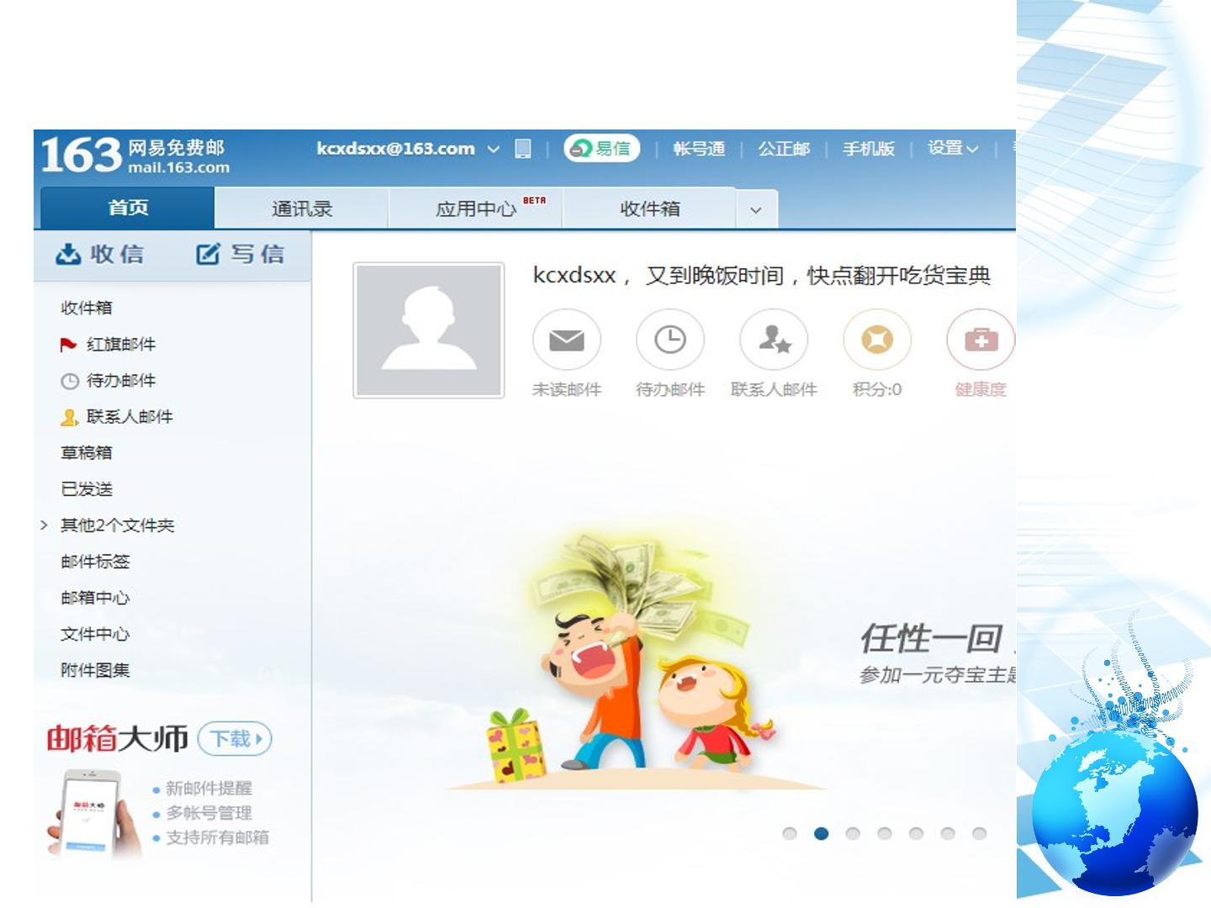
Task: Click the 写信 compose button
Action: pos(241,254)
